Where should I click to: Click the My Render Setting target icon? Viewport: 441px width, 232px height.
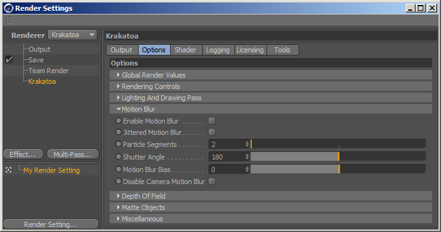pos(8,170)
